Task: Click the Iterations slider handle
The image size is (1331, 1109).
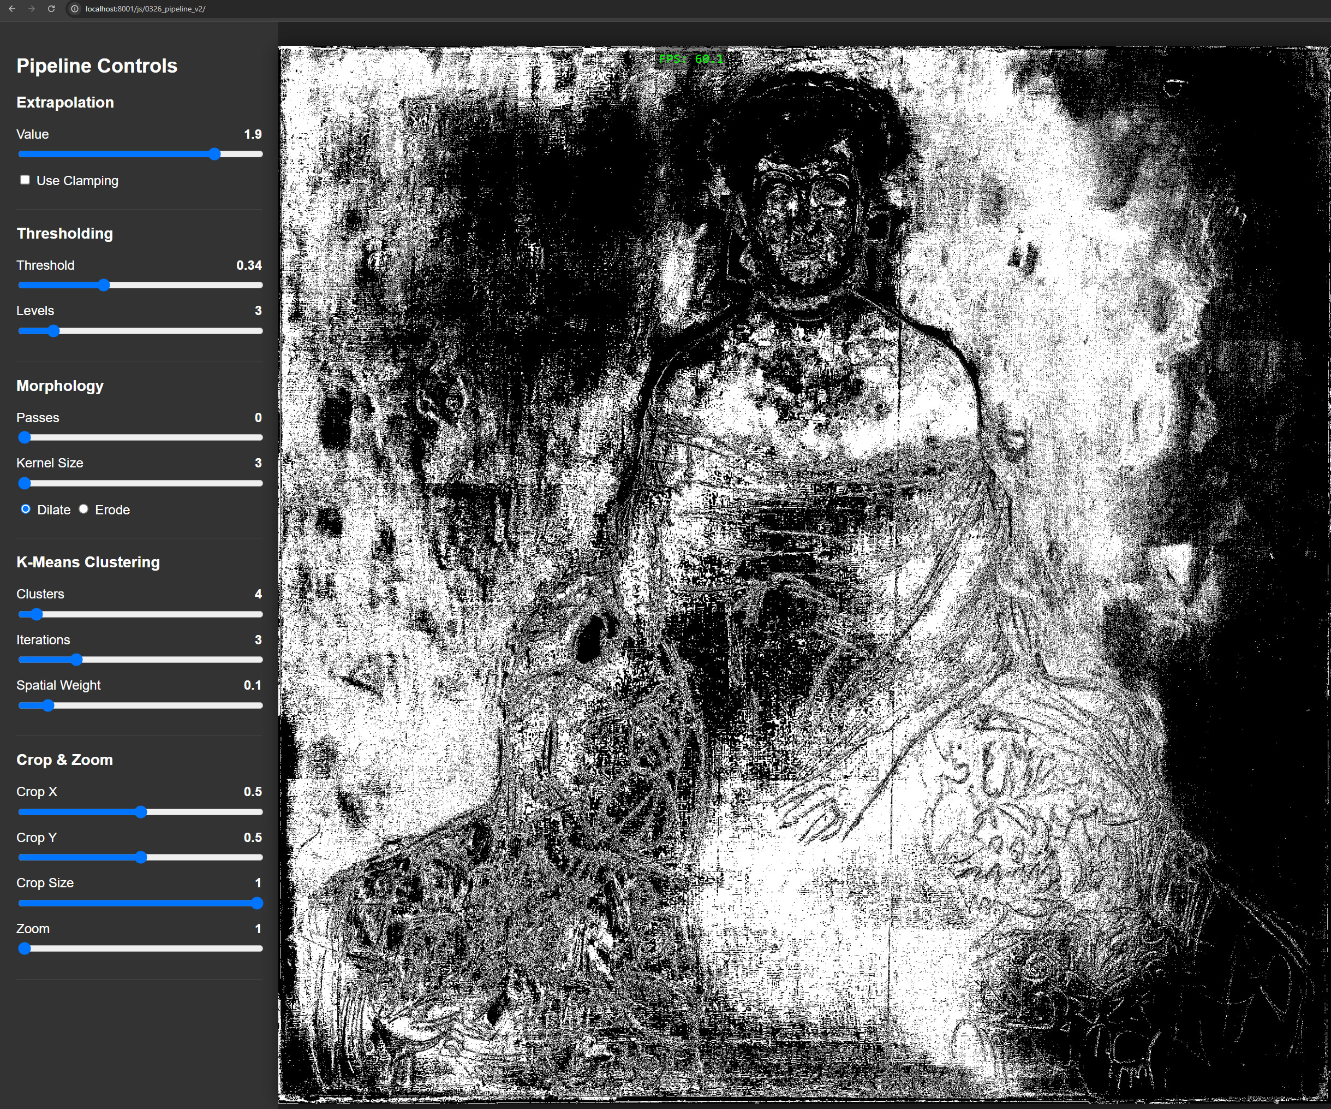Action: pyautogui.click(x=77, y=660)
